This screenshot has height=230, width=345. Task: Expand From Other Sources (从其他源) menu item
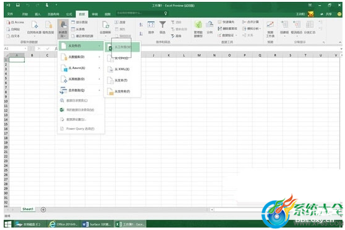81,79
